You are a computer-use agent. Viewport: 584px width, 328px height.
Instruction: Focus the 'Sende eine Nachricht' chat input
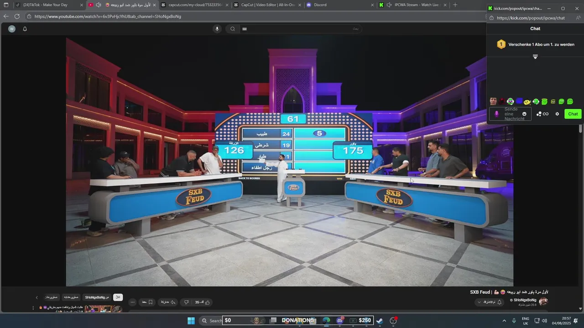click(511, 114)
